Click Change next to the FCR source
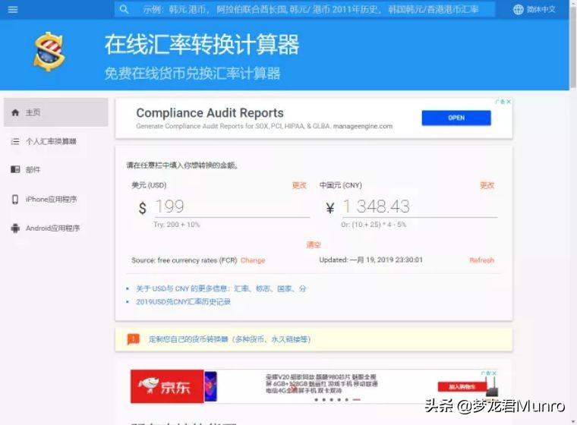Screen dimensions: 577x425 [253, 260]
